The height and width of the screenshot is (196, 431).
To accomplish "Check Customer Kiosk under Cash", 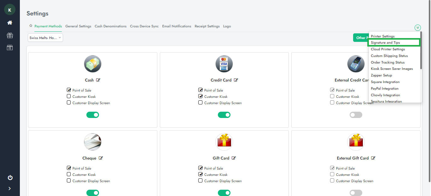I will pyautogui.click(x=69, y=97).
